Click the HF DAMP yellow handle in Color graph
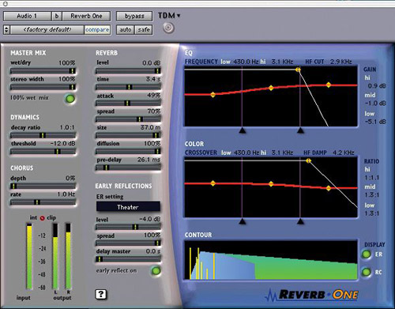Screen dimensions: 395x309 point(309,160)
